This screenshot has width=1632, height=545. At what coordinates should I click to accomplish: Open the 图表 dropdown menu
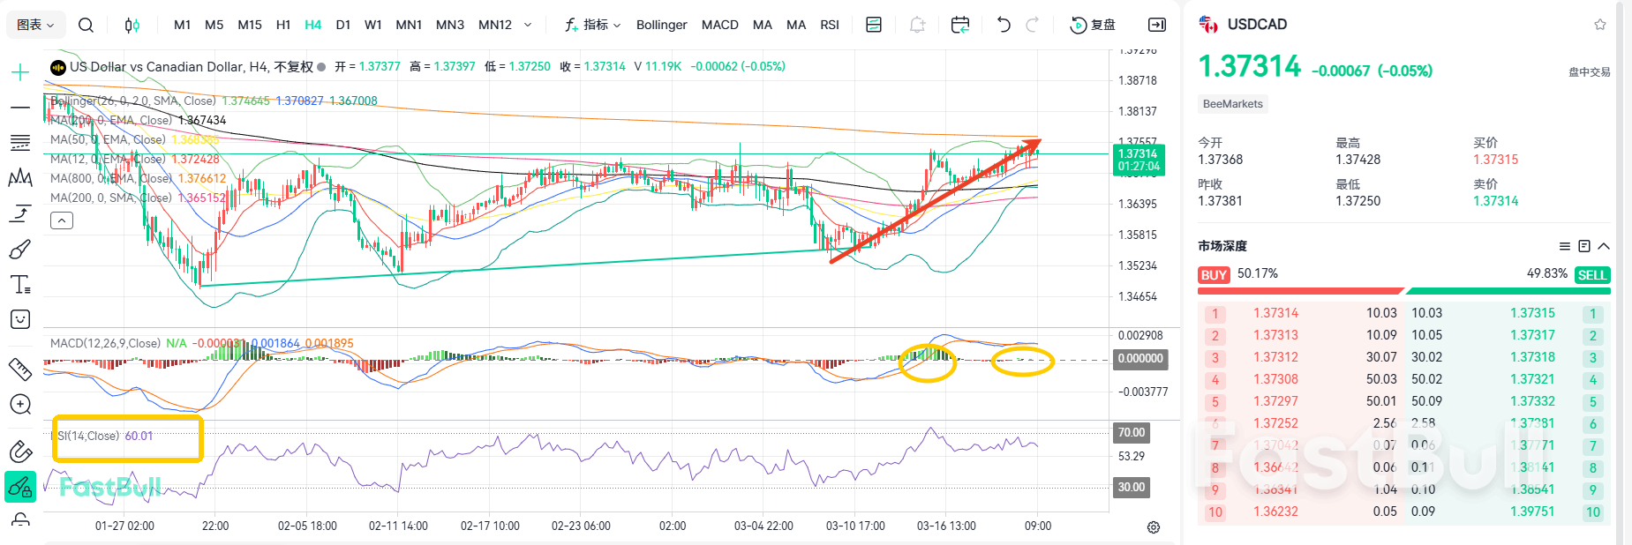35,25
